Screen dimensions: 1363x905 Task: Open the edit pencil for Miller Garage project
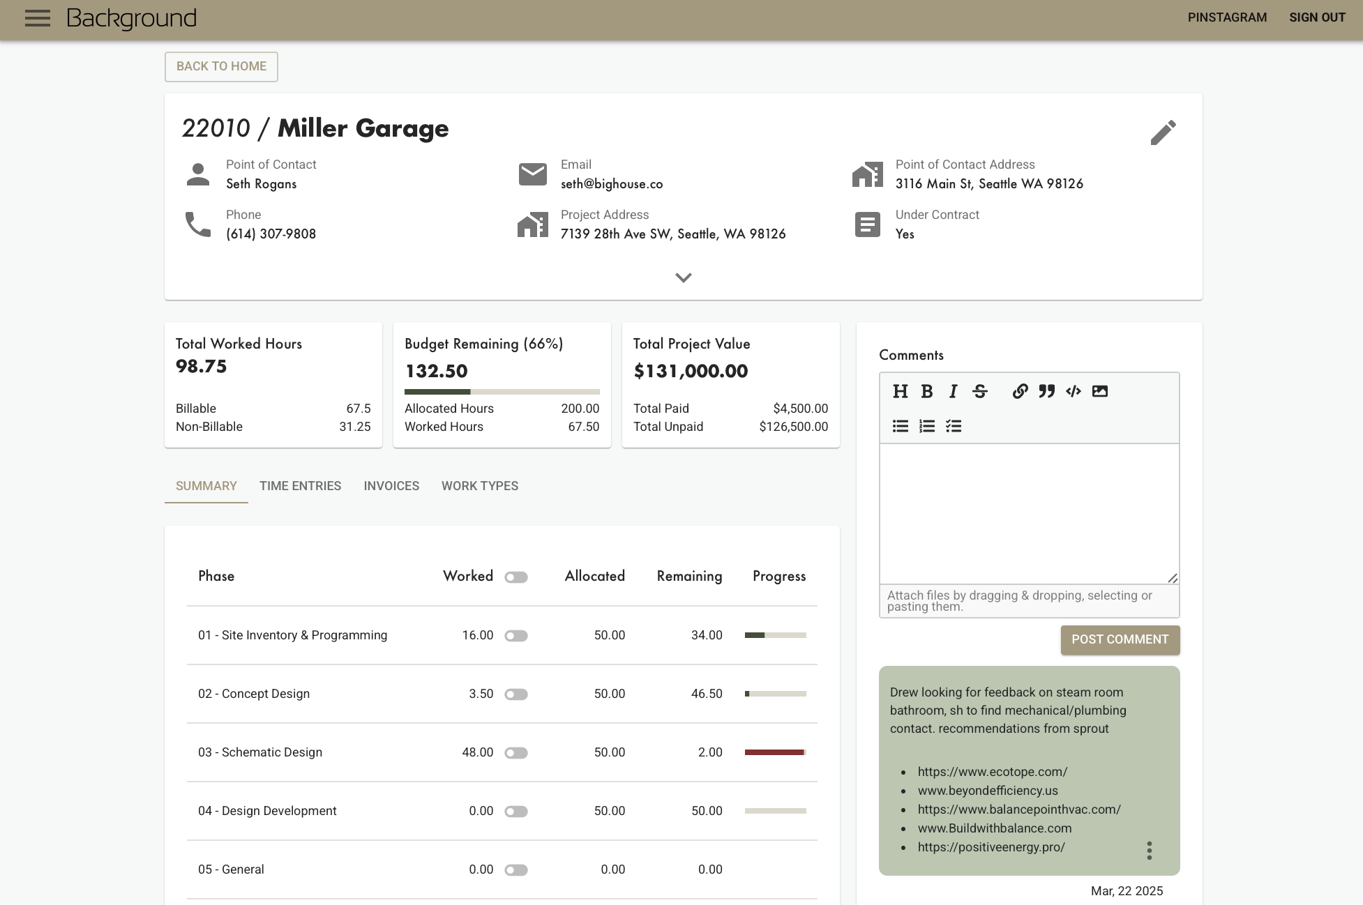point(1164,132)
